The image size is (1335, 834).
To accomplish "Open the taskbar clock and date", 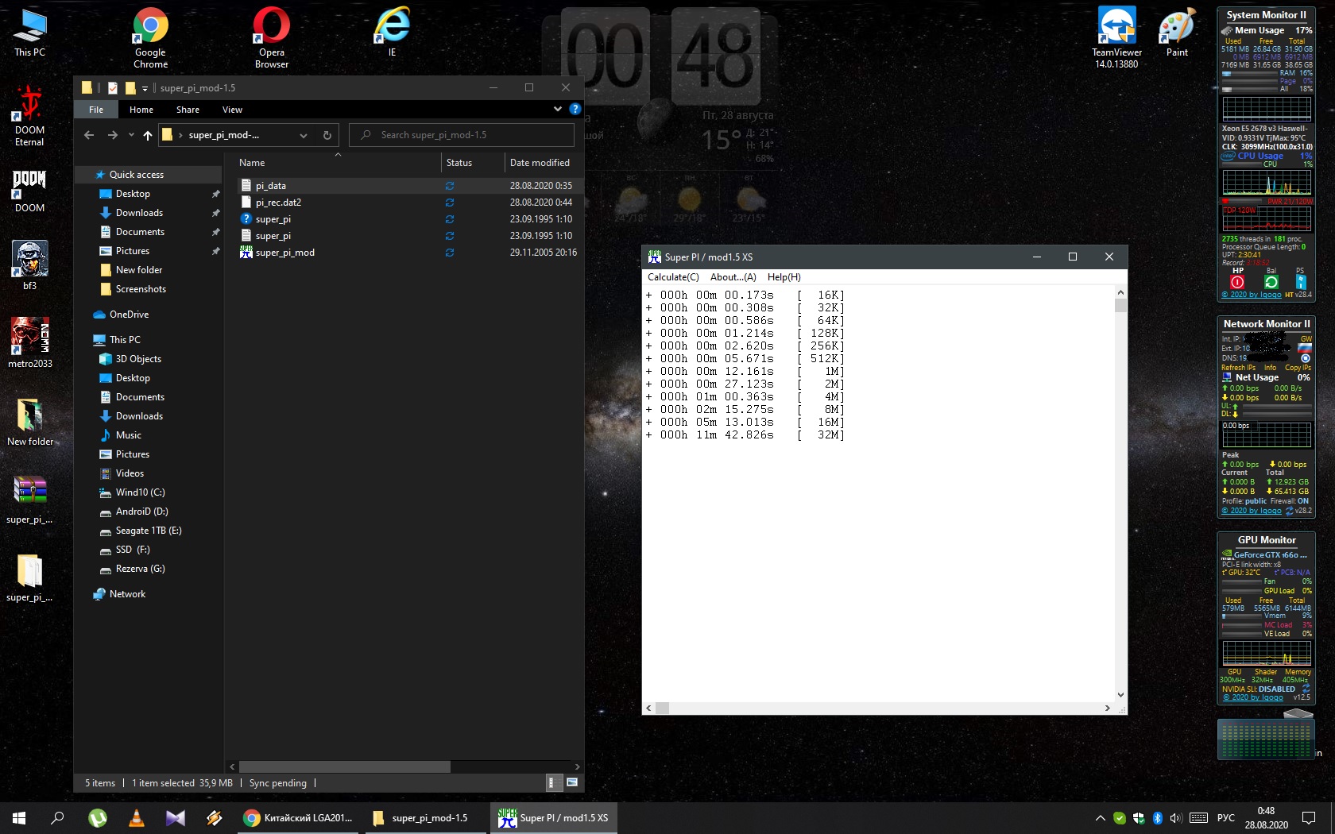I will (x=1266, y=818).
